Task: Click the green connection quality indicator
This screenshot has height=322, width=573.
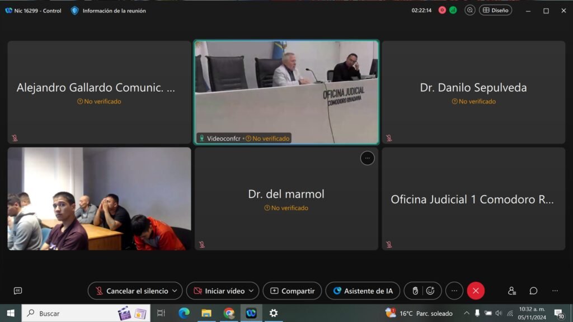Action: [x=453, y=10]
